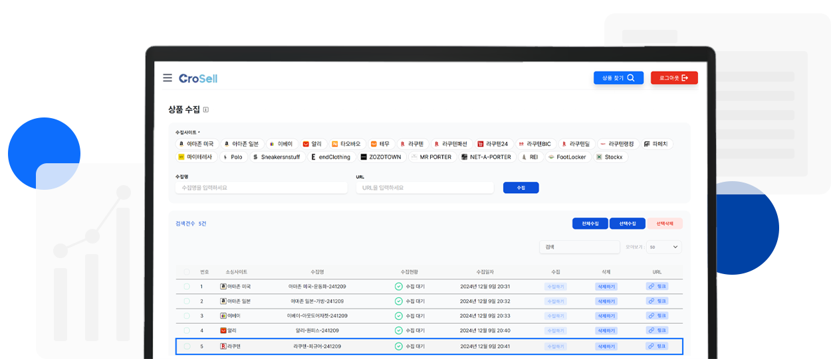Click the info icon next to 상품 수집
The width and height of the screenshot is (831, 359).
206,110
